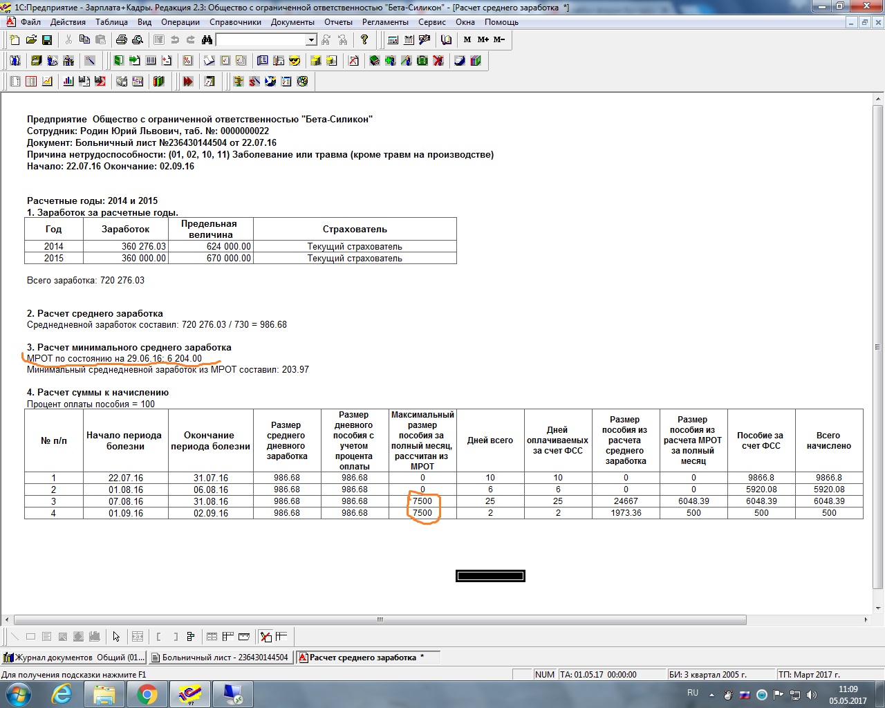Click the Save floppy disk icon
885x708 pixels.
[47, 40]
